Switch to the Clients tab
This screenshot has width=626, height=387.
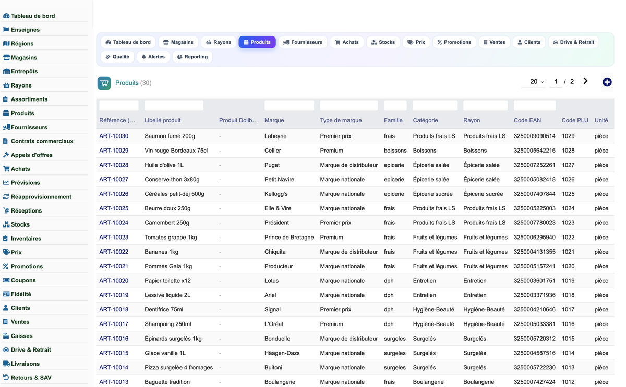[529, 42]
